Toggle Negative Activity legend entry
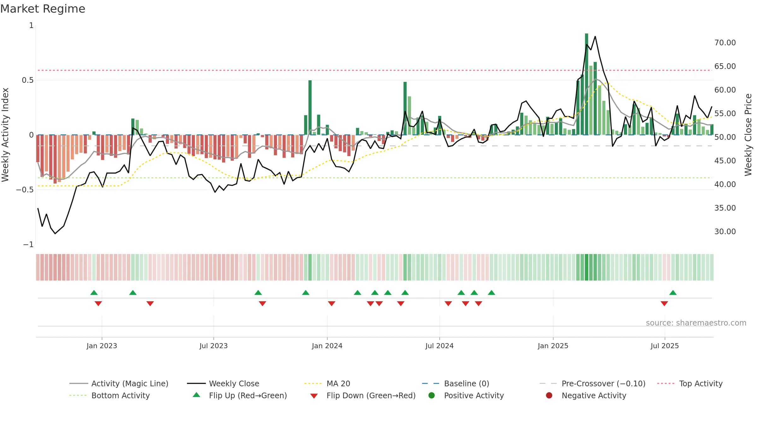The image size is (757, 425). pyautogui.click(x=586, y=395)
